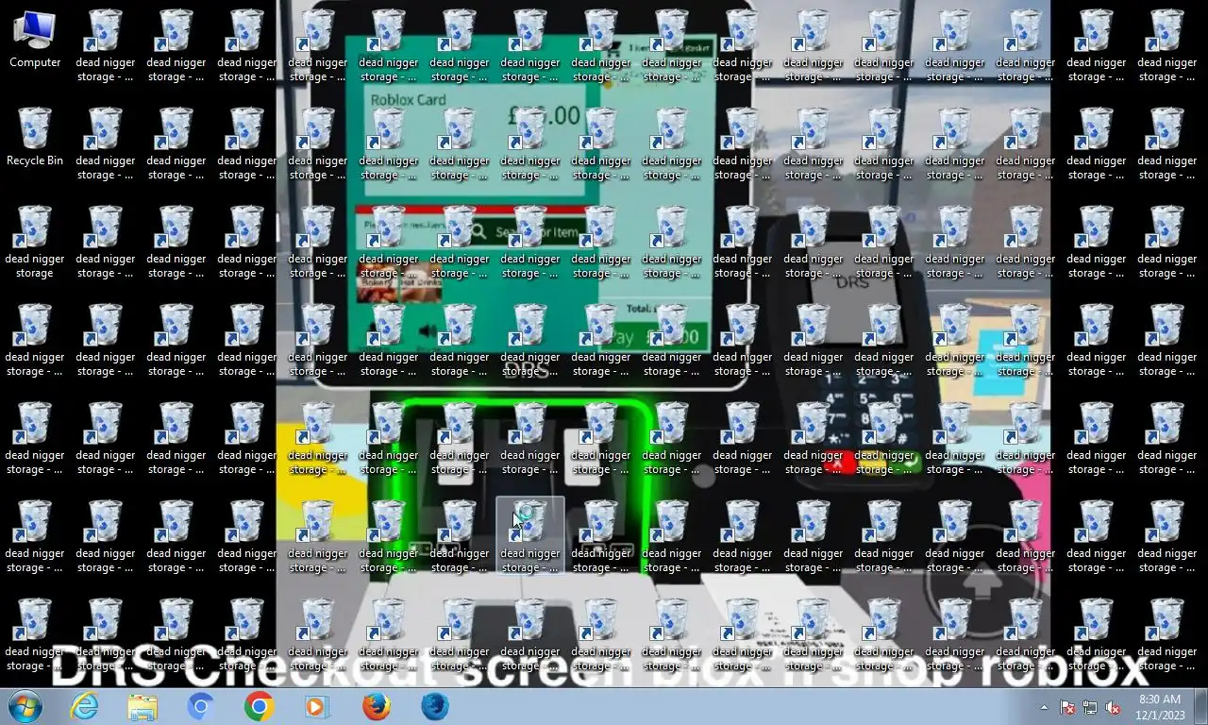Open the network status tray icon

point(1090,707)
